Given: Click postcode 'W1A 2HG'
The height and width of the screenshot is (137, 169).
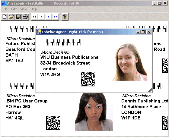Looking at the screenshot, I should tap(50, 75).
